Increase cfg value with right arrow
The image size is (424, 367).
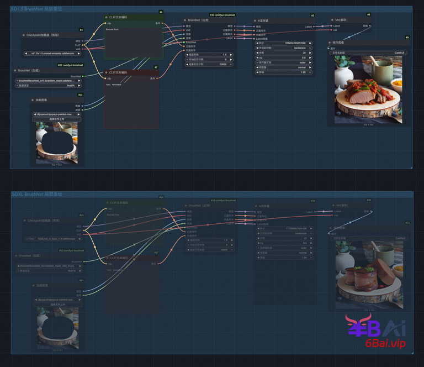pos(310,58)
